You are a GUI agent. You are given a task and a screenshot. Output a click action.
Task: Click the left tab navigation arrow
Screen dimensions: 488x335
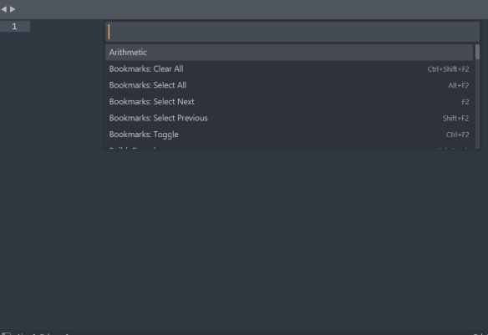(3, 9)
